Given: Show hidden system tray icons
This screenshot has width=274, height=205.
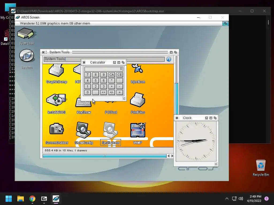Looking at the screenshot, I should tap(227, 199).
